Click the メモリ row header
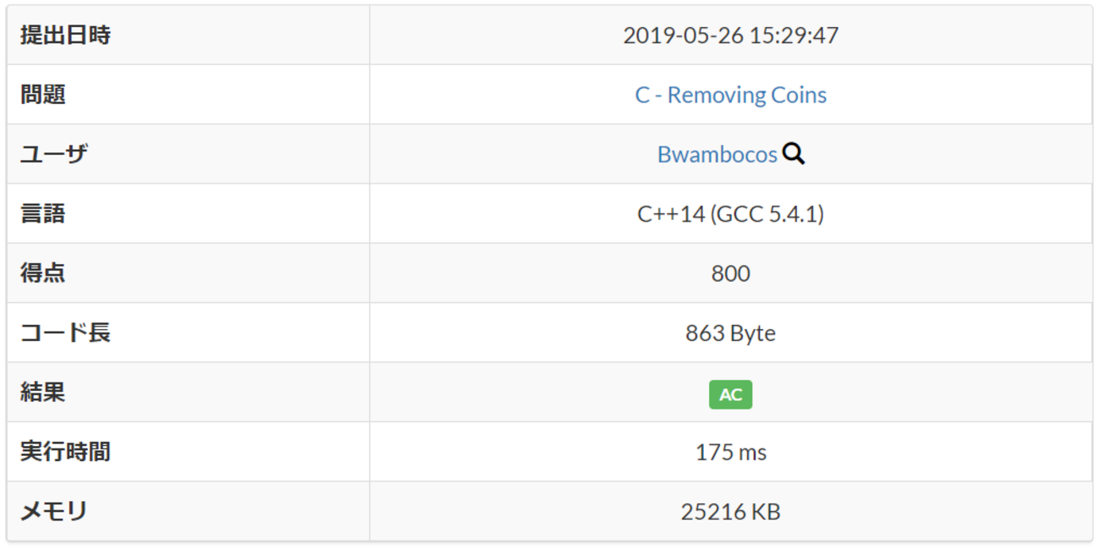 coord(54,512)
